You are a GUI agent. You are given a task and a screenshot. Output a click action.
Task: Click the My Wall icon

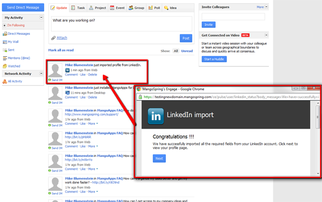[5, 42]
